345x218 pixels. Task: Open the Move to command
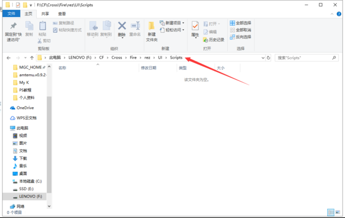[x=93, y=29]
